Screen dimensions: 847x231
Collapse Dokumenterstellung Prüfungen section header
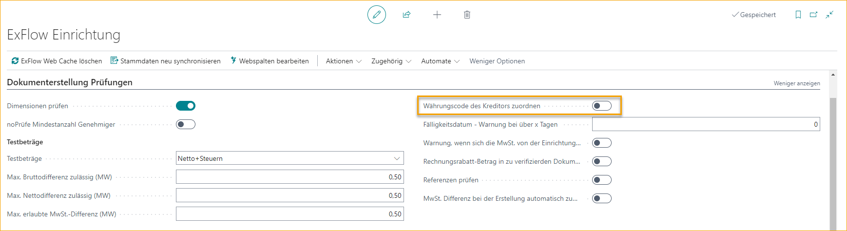click(x=70, y=82)
